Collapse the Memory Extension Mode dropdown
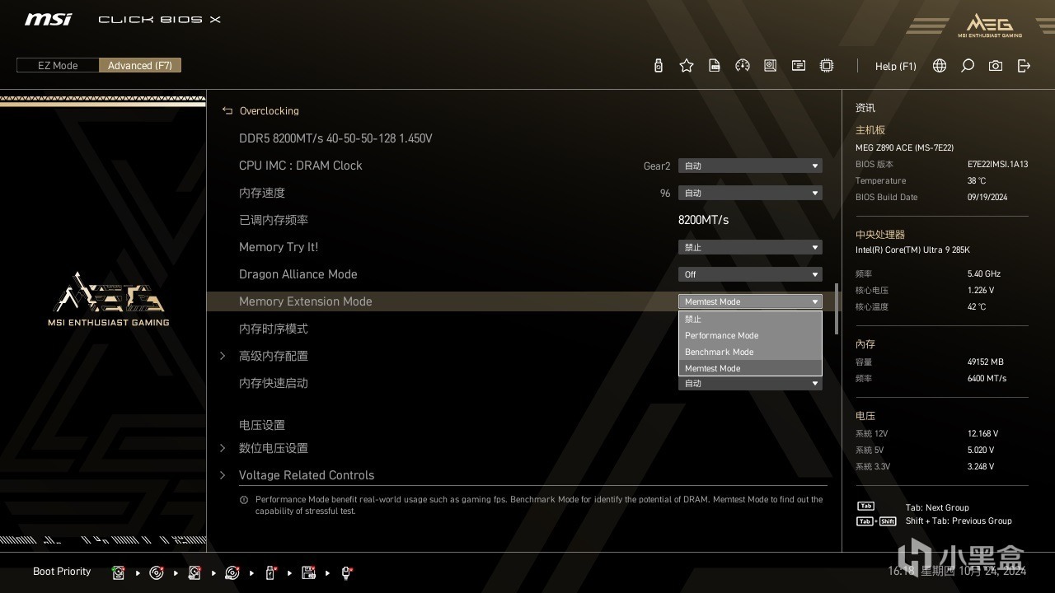 pyautogui.click(x=750, y=301)
